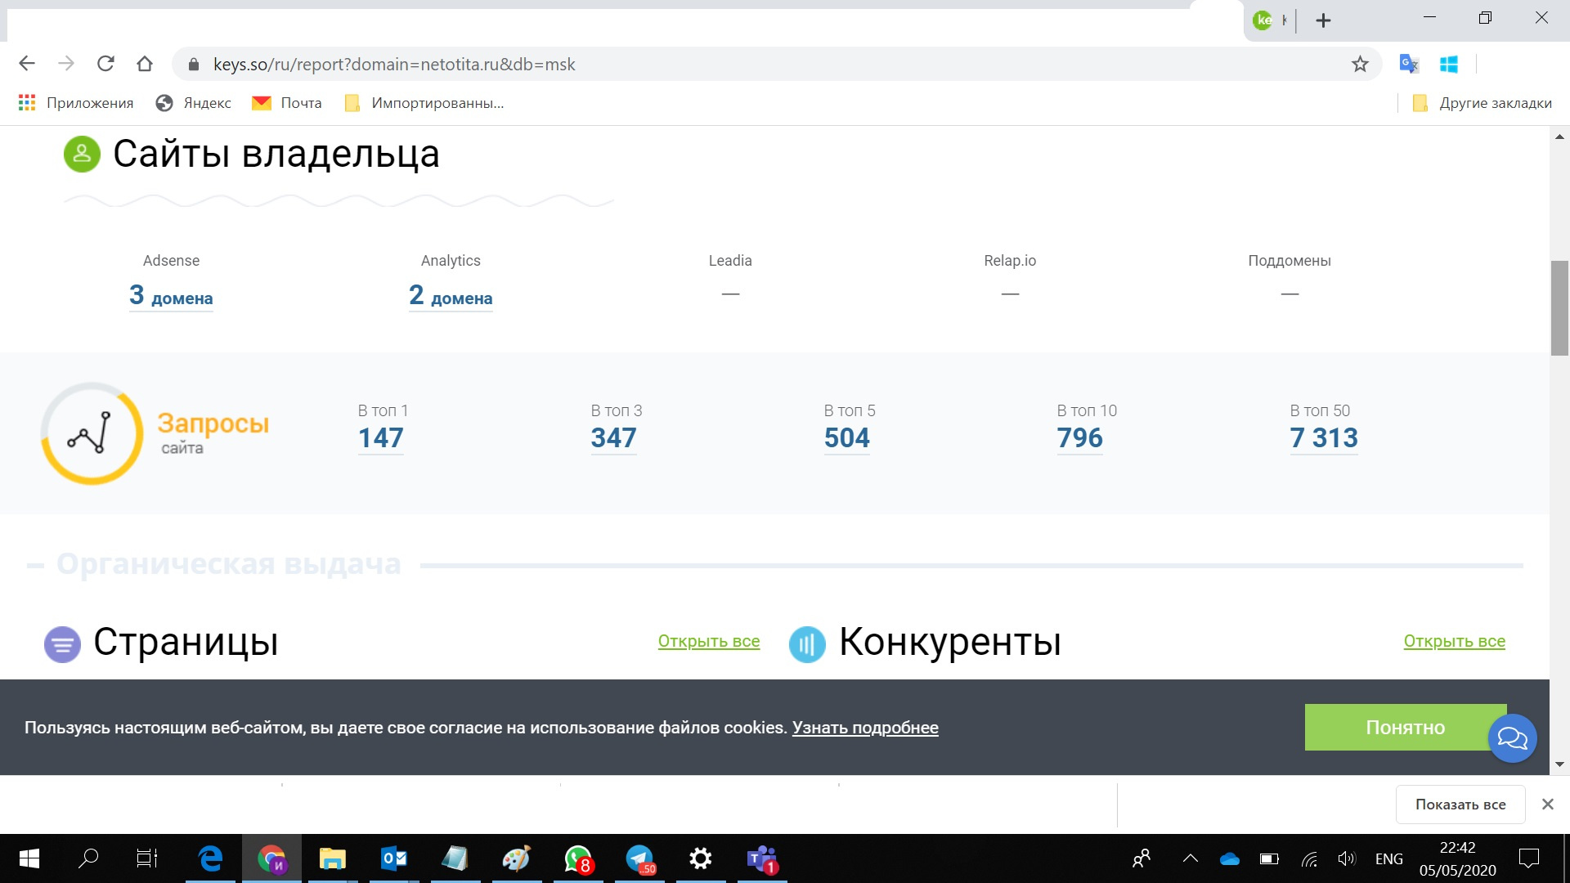Reload the page with refresh icon
This screenshot has height=883, width=1570.
[105, 64]
